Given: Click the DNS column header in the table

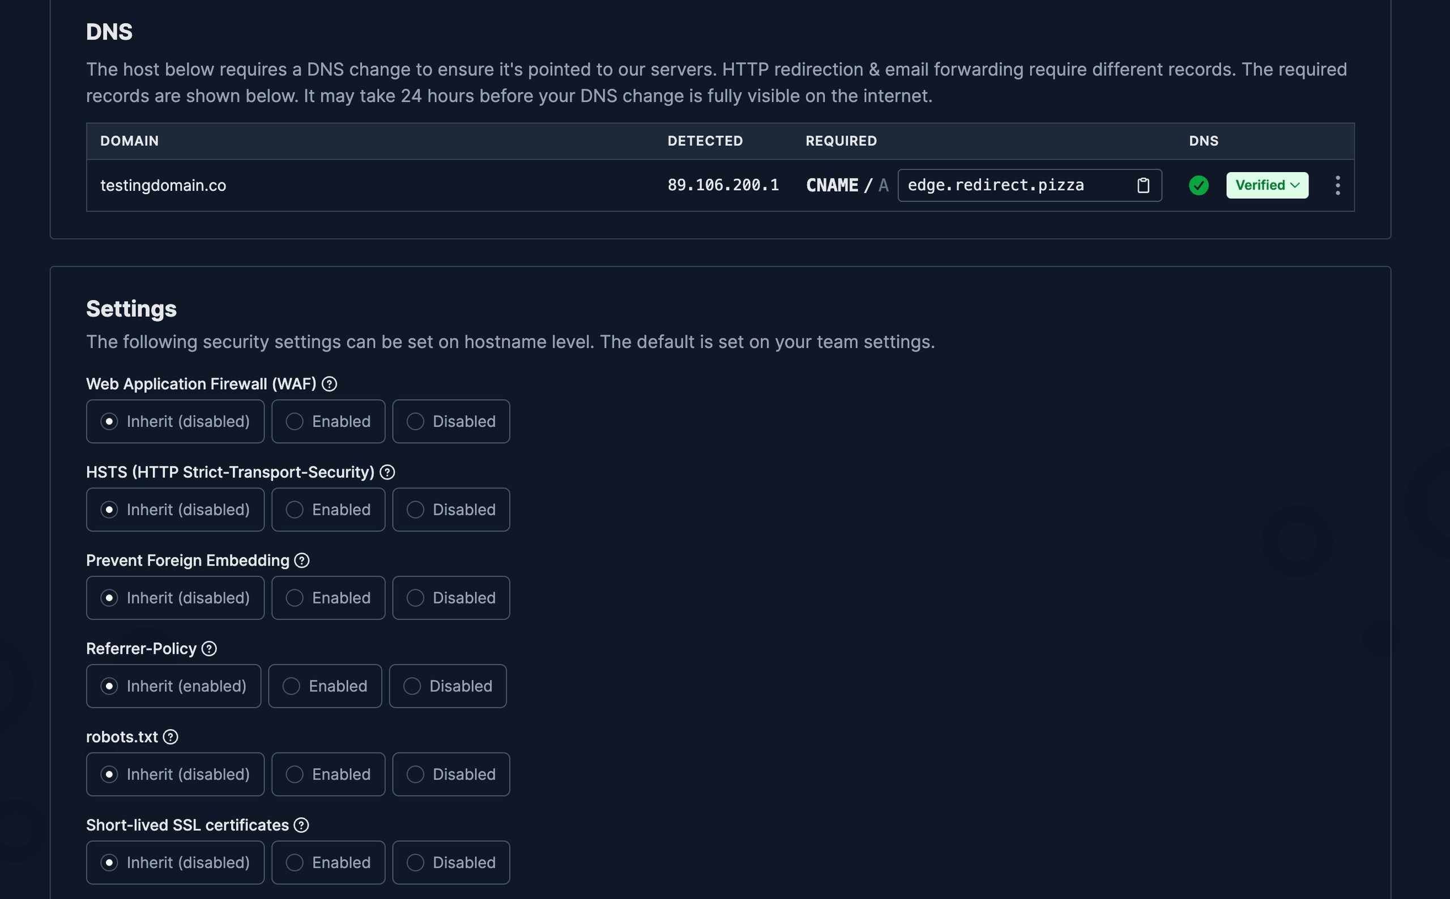Looking at the screenshot, I should coord(1203,141).
